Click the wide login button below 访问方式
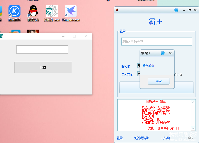The width and height of the screenshot is (199, 143). (x=157, y=87)
